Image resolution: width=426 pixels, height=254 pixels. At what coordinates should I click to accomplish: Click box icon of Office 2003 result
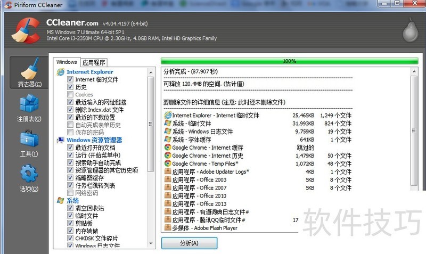pos(168,179)
